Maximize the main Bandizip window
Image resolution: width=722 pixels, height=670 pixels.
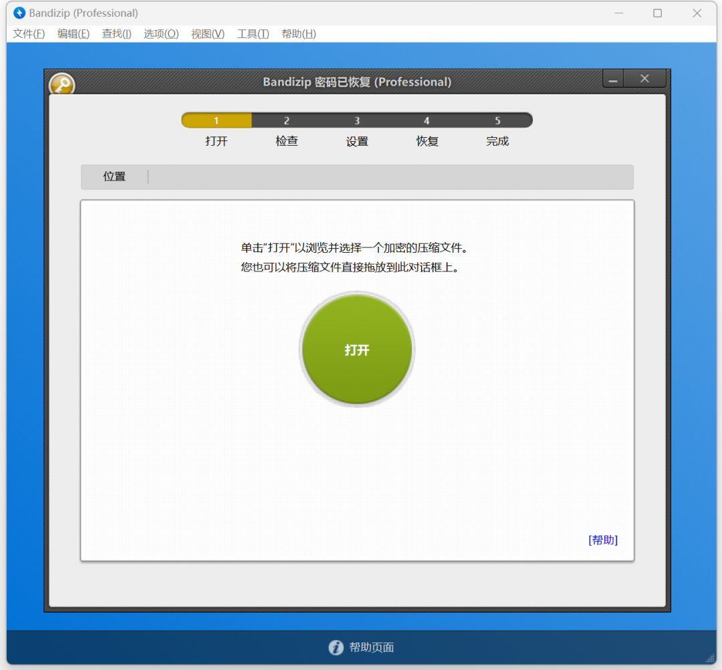[x=658, y=13]
